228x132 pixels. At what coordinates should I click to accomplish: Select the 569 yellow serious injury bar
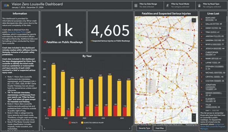tap(63, 94)
